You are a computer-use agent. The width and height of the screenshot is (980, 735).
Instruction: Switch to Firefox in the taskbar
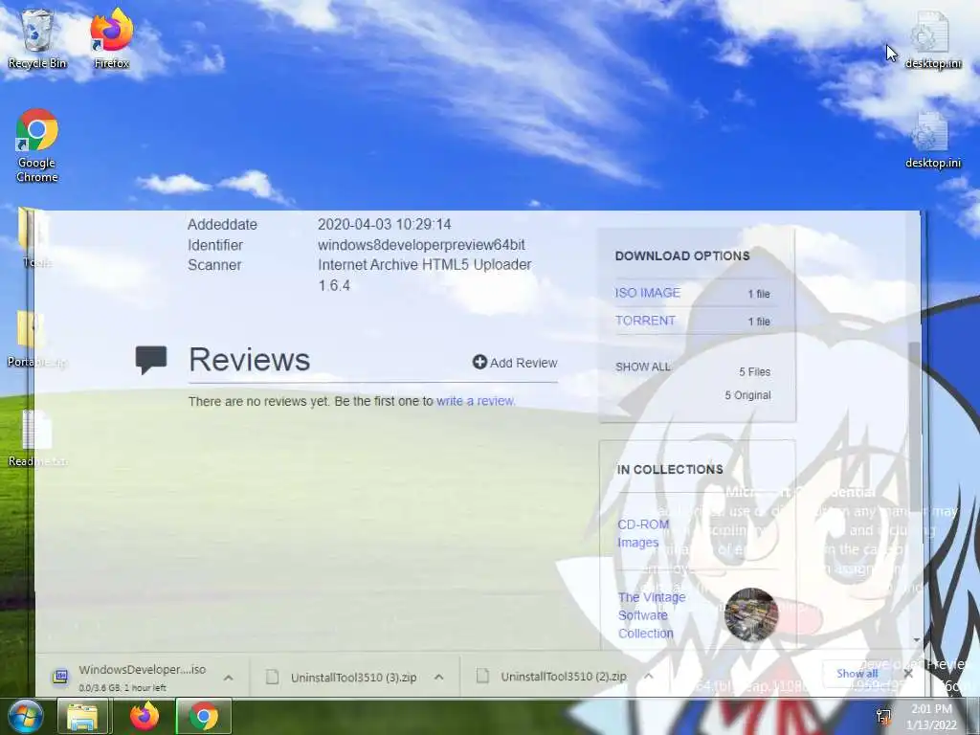point(144,716)
